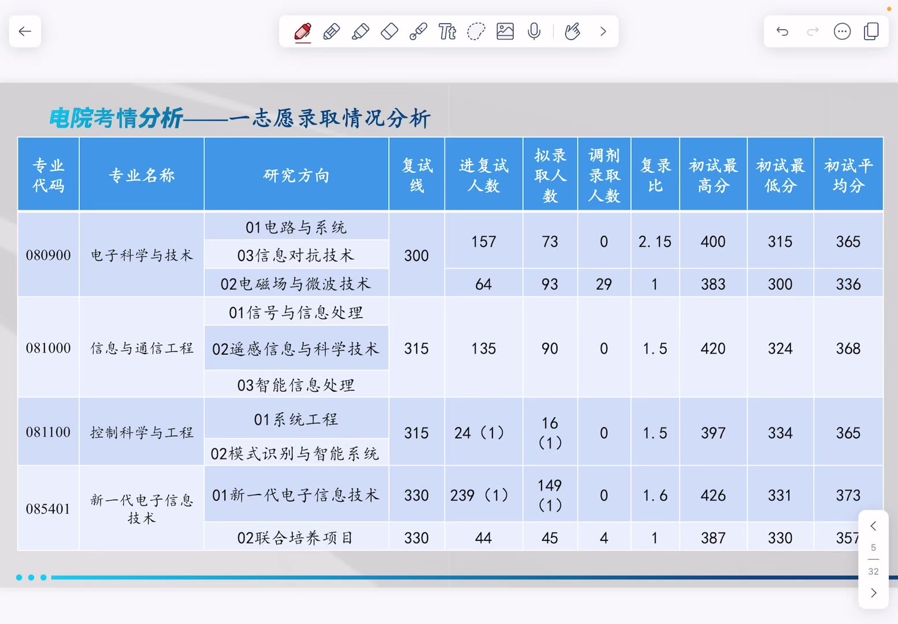This screenshot has width=898, height=624.
Task: Click the 复试线 column header
Action: (x=417, y=174)
